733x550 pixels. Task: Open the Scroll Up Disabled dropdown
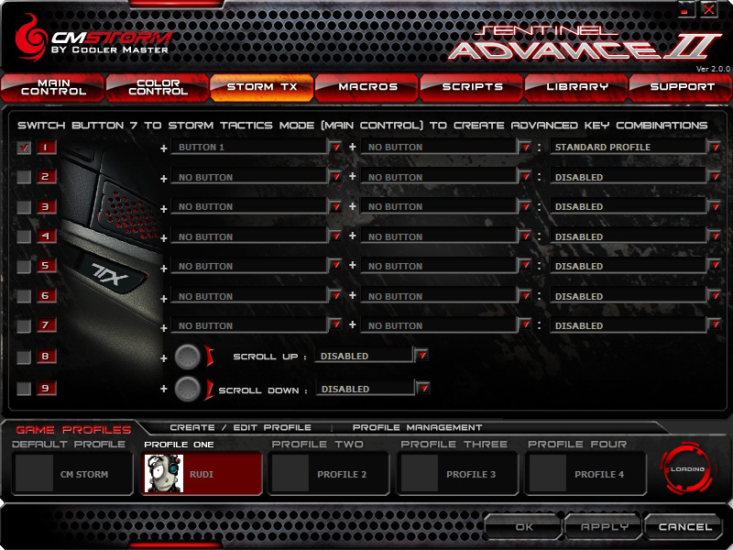click(x=422, y=356)
